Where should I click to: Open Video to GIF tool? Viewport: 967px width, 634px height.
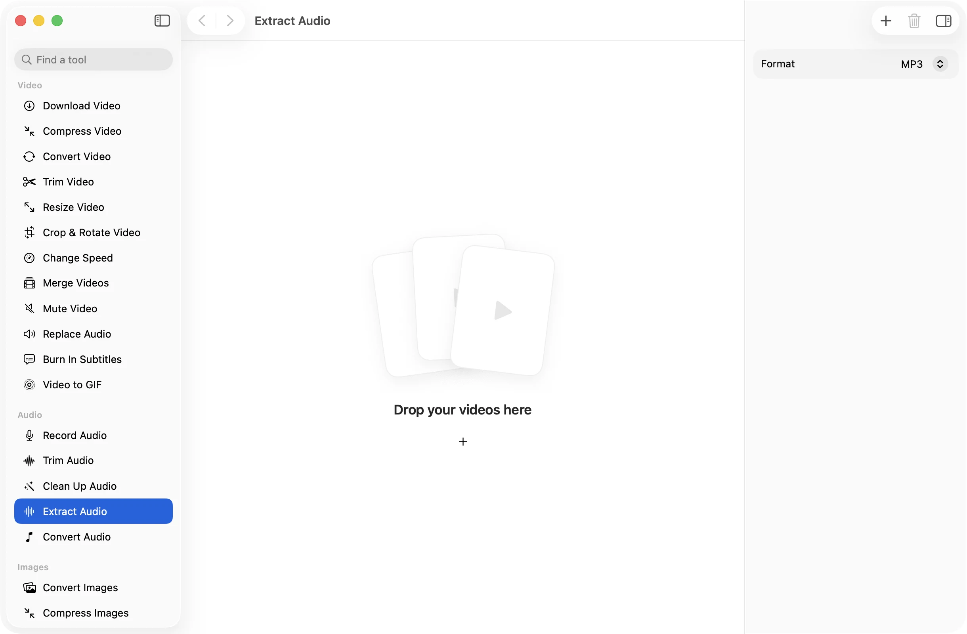click(x=94, y=385)
